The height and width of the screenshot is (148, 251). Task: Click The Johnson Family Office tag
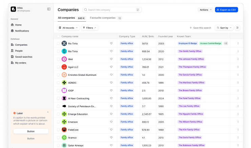coord(191,59)
